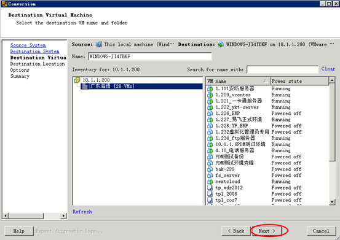
Task: Click VM list vertical scrollbar thumb
Action: [x=332, y=122]
